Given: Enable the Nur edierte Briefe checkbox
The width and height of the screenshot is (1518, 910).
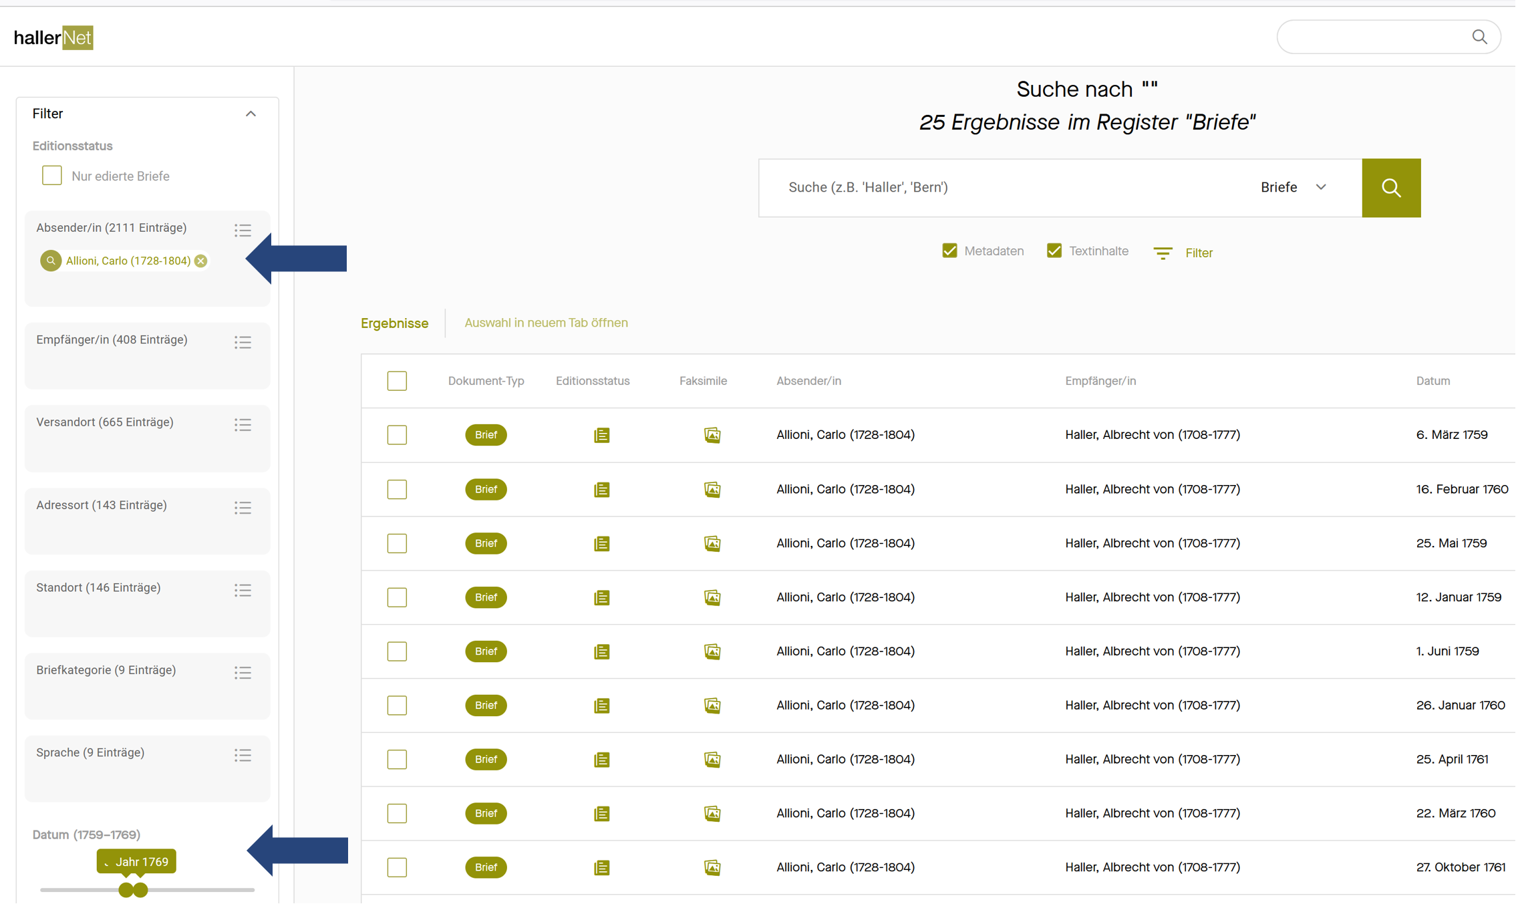Looking at the screenshot, I should [x=52, y=176].
